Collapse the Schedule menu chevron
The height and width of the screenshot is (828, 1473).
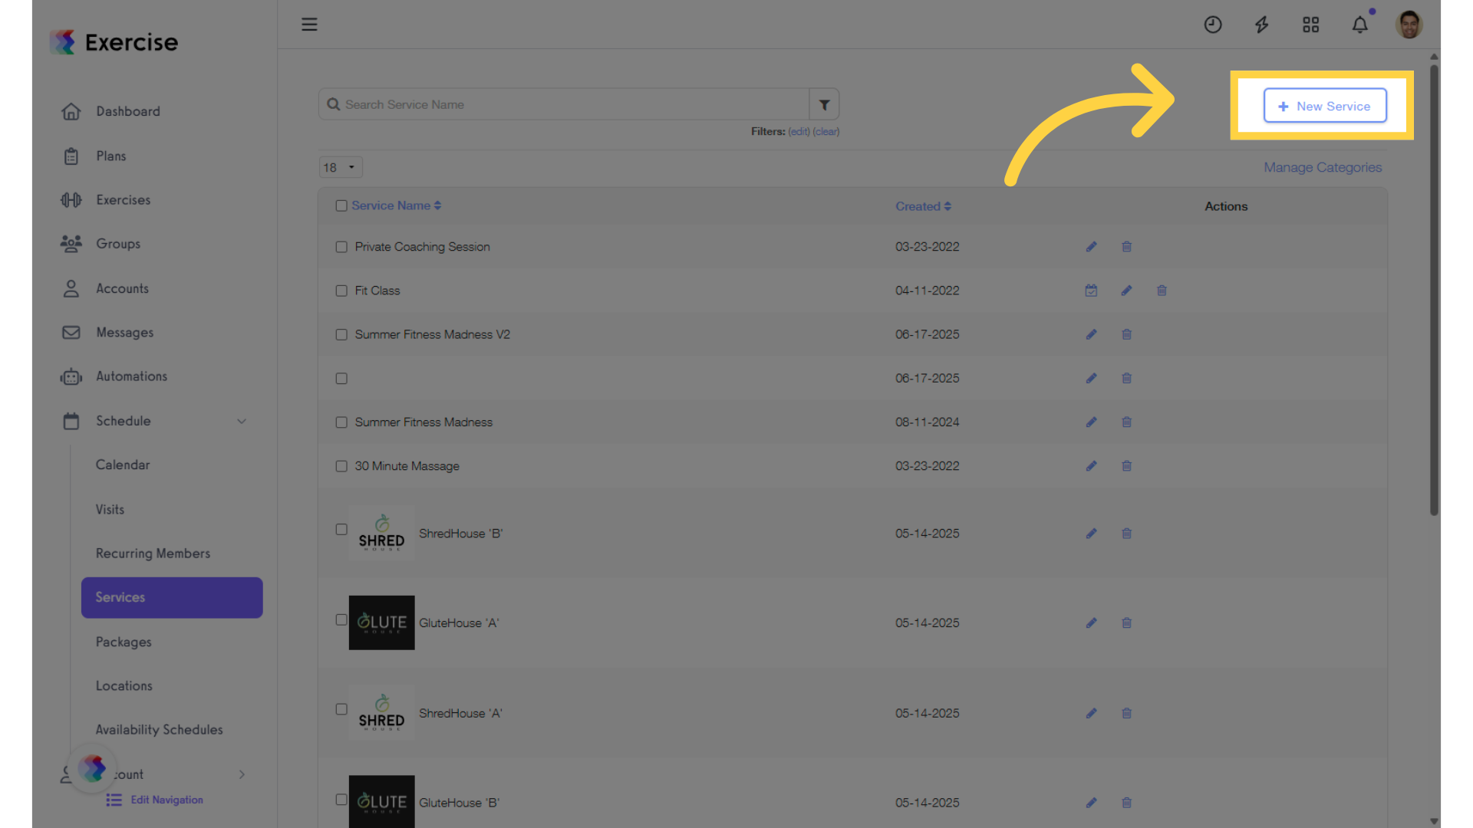click(242, 421)
